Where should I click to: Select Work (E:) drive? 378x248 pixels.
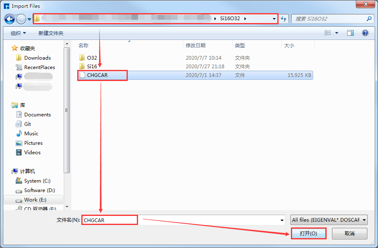[35, 200]
